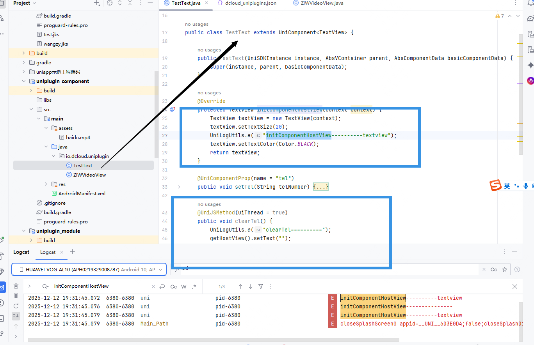Restart logcat using the refresh icon
This screenshot has height=345, width=534.
pos(16,306)
